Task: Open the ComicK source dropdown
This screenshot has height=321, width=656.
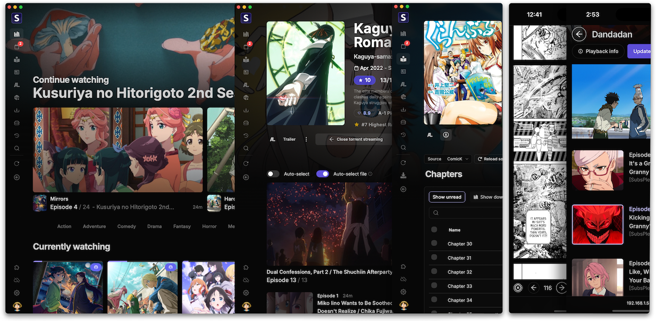Action: pos(457,159)
